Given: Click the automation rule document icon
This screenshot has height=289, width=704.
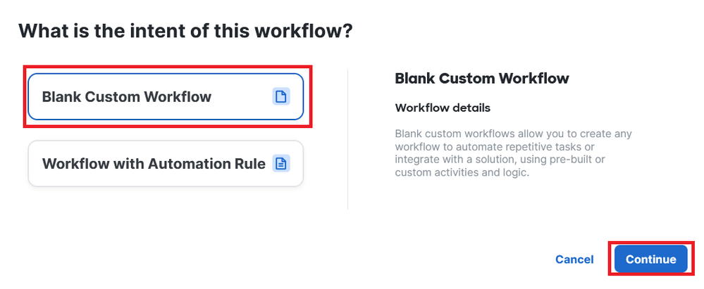Looking at the screenshot, I should click(x=281, y=164).
